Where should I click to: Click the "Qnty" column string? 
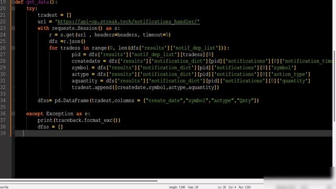coord(245,100)
